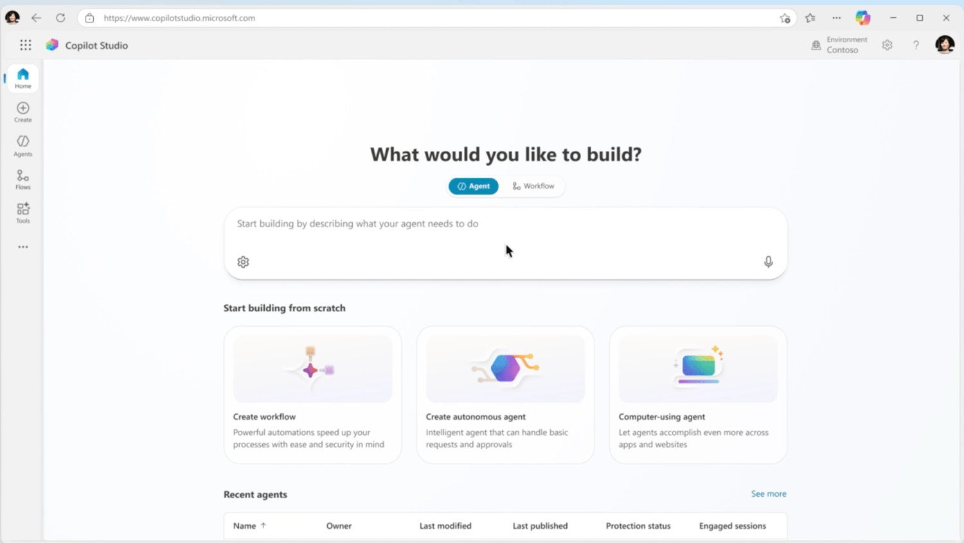Click the Copilot Studio title text
Image resolution: width=964 pixels, height=543 pixels.
point(96,46)
